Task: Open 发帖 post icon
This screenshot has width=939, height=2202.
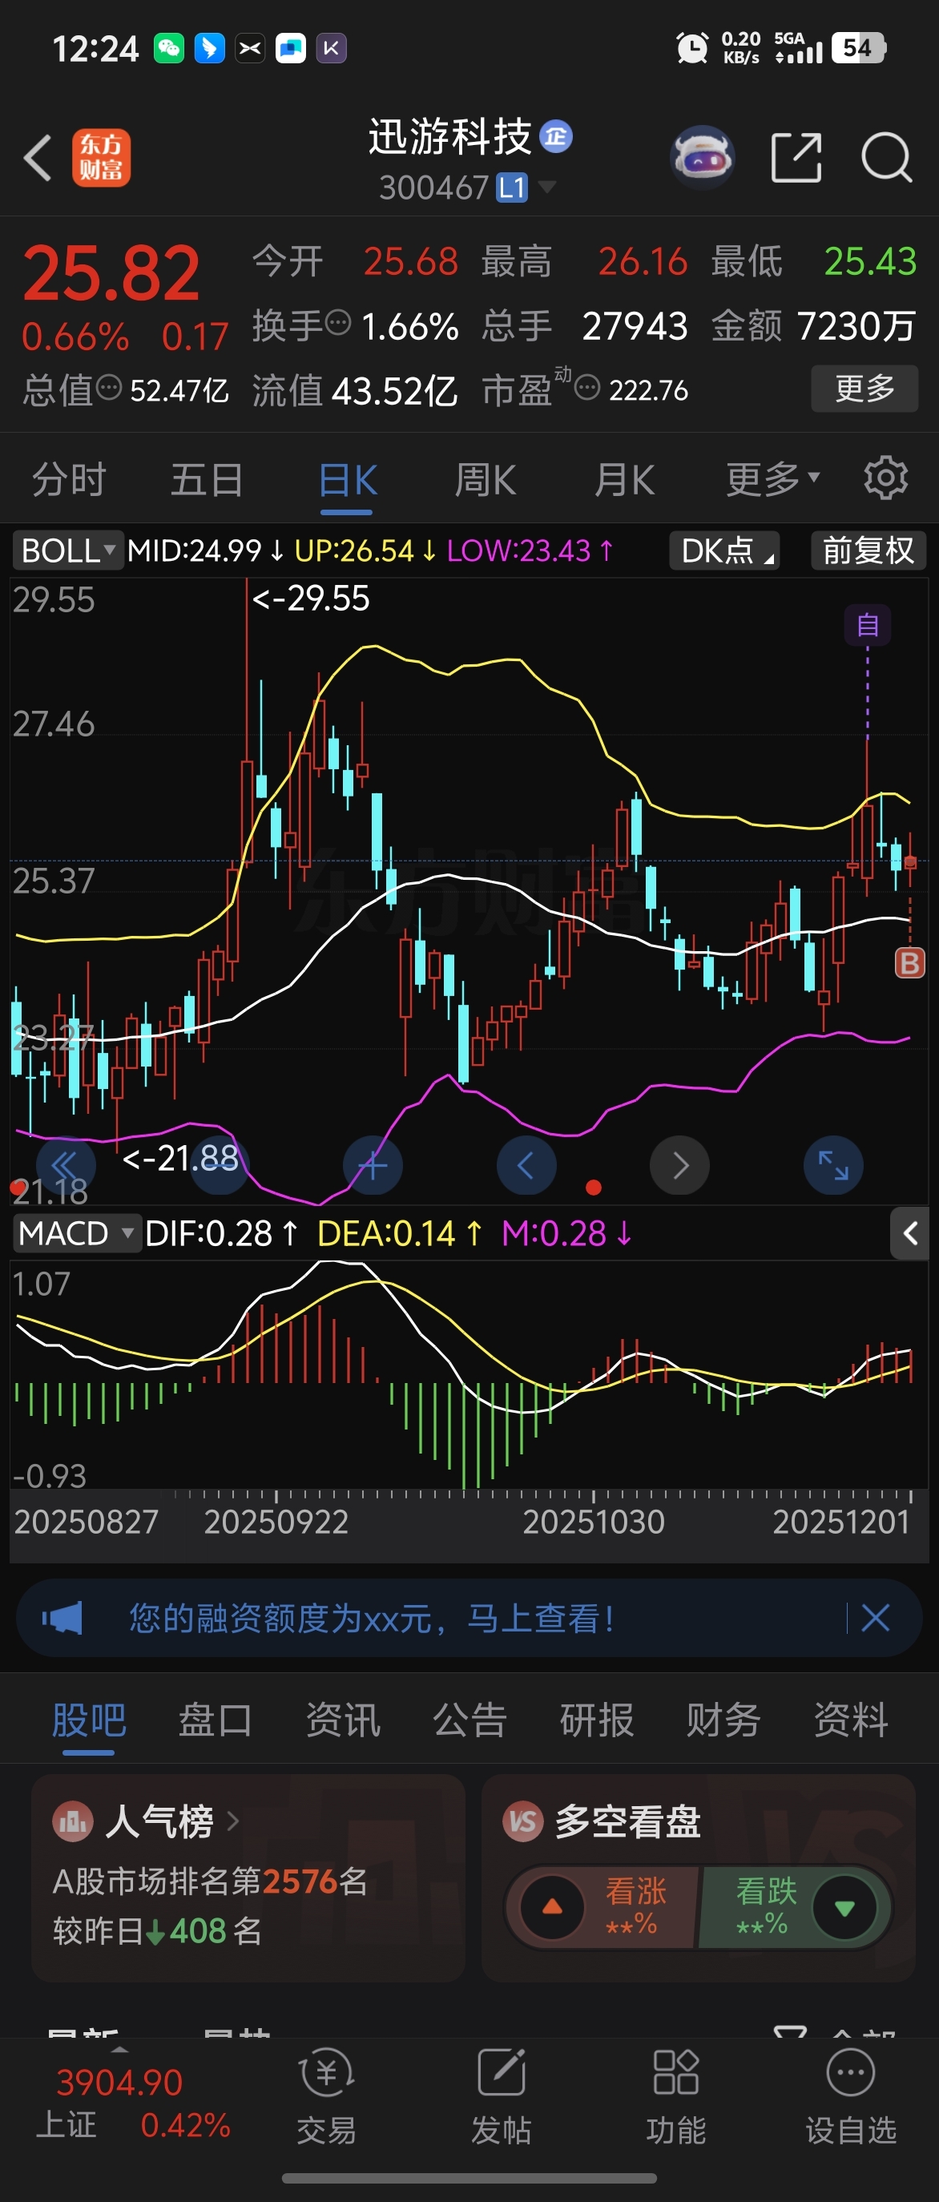Action: 502,2096
